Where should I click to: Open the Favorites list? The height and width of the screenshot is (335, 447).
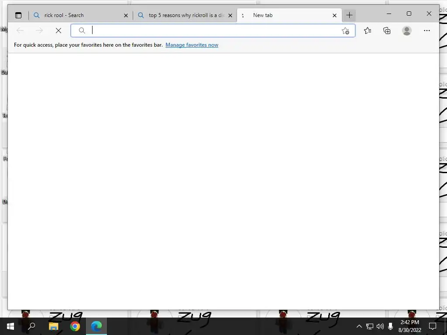click(x=368, y=31)
